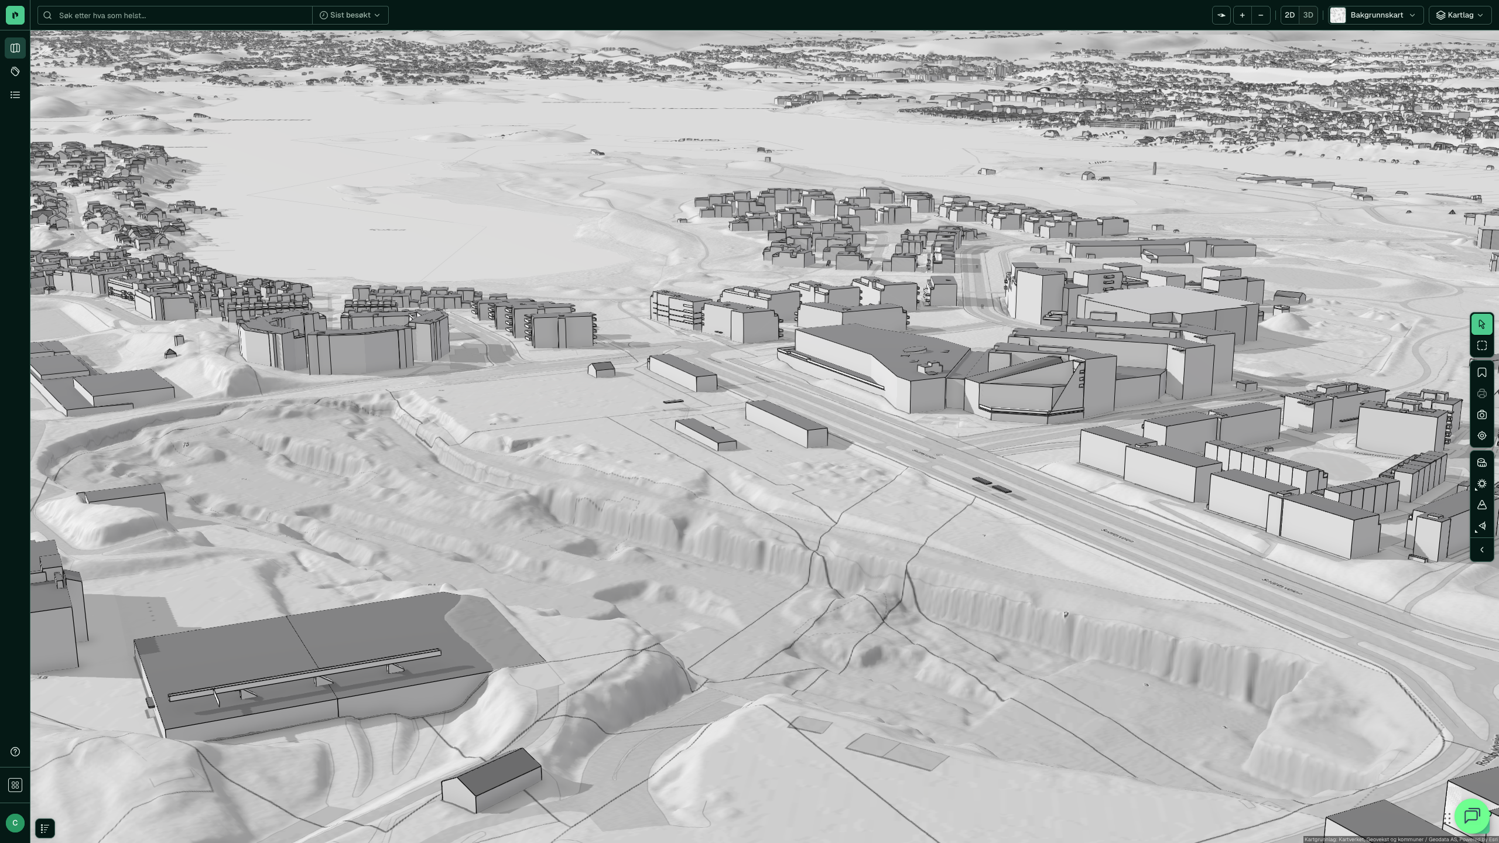Click the camera view eye button

pos(1221,15)
